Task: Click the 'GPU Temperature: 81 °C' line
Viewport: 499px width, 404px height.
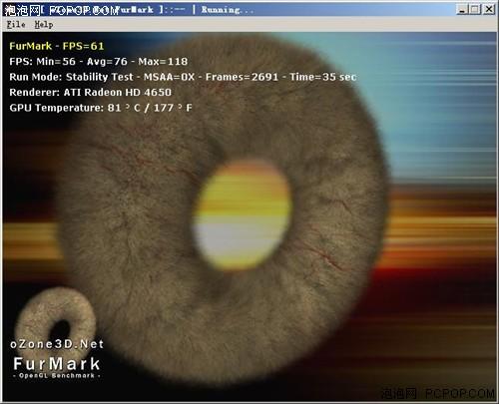Action: tap(101, 108)
